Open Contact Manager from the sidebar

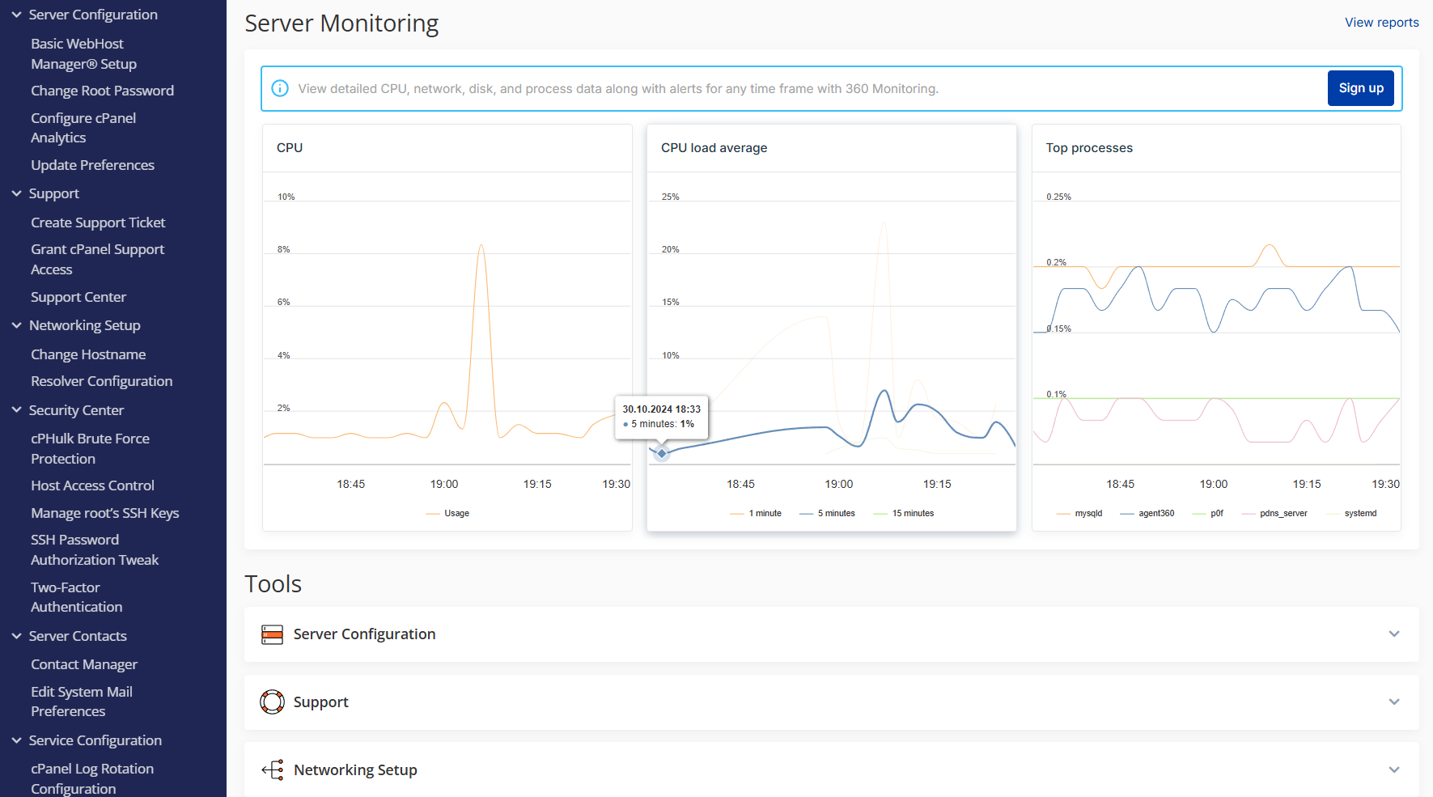pos(83,663)
